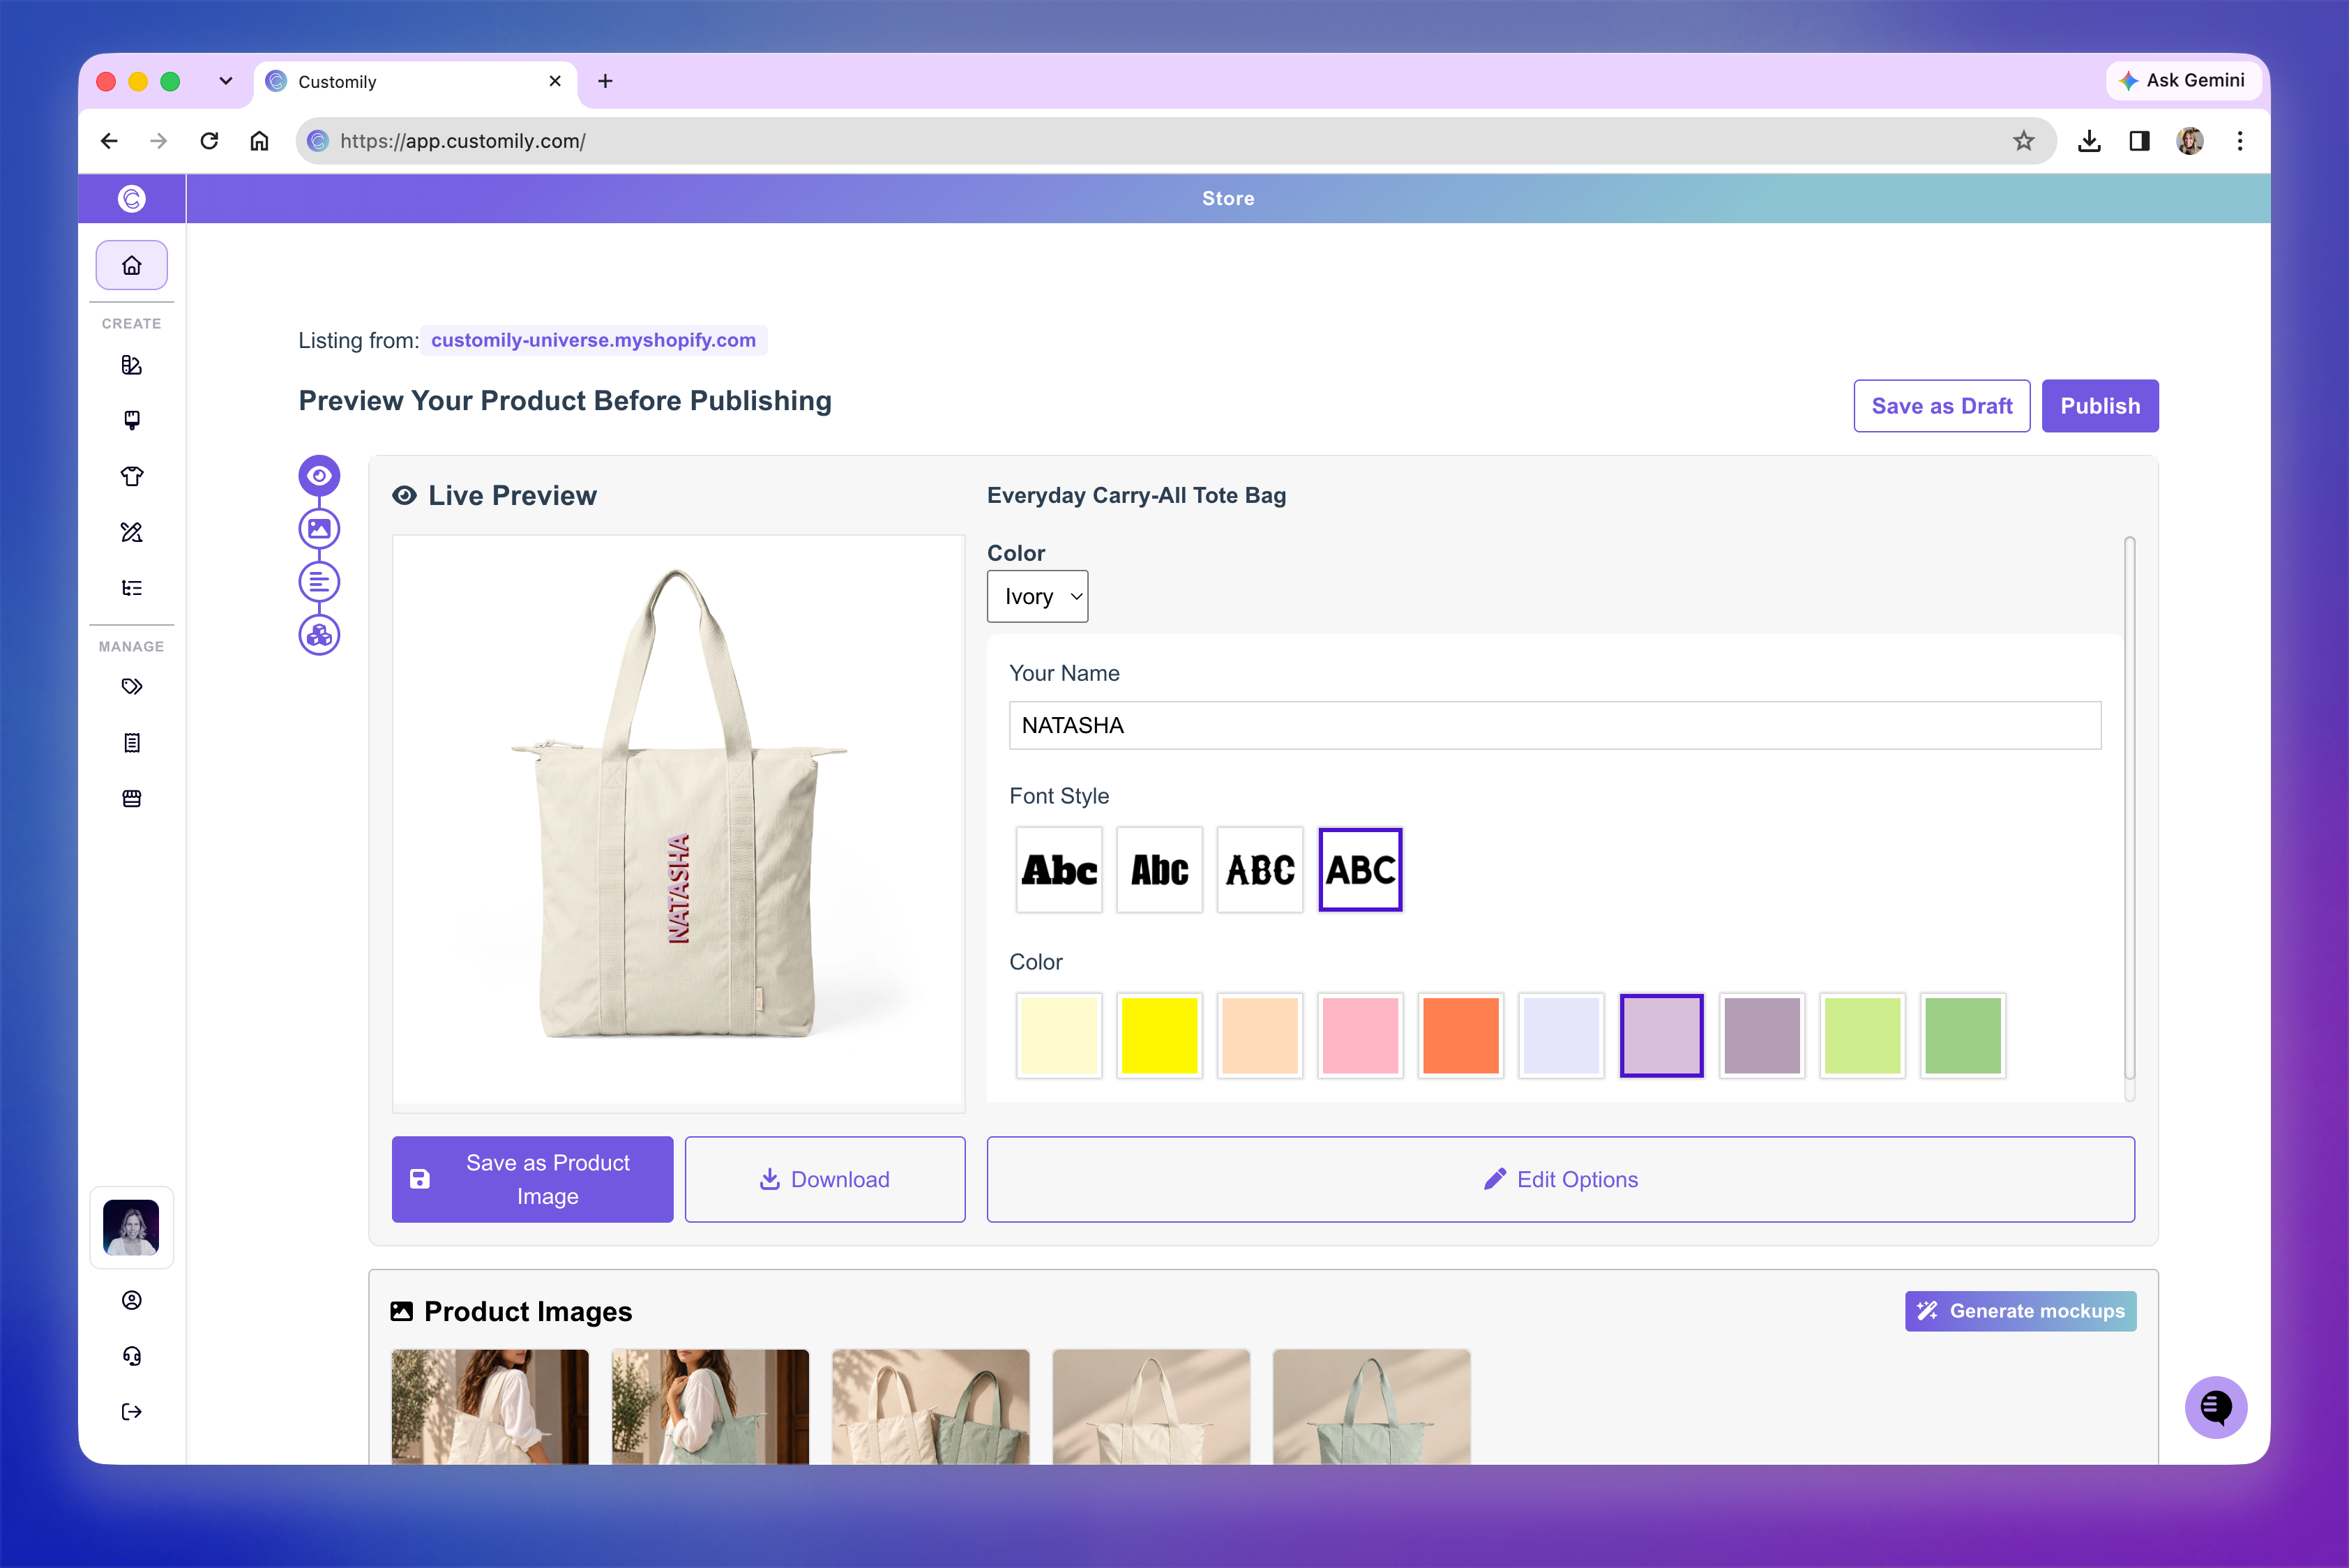Open the t-shirt products icon
This screenshot has height=1568, width=2349.
point(131,476)
